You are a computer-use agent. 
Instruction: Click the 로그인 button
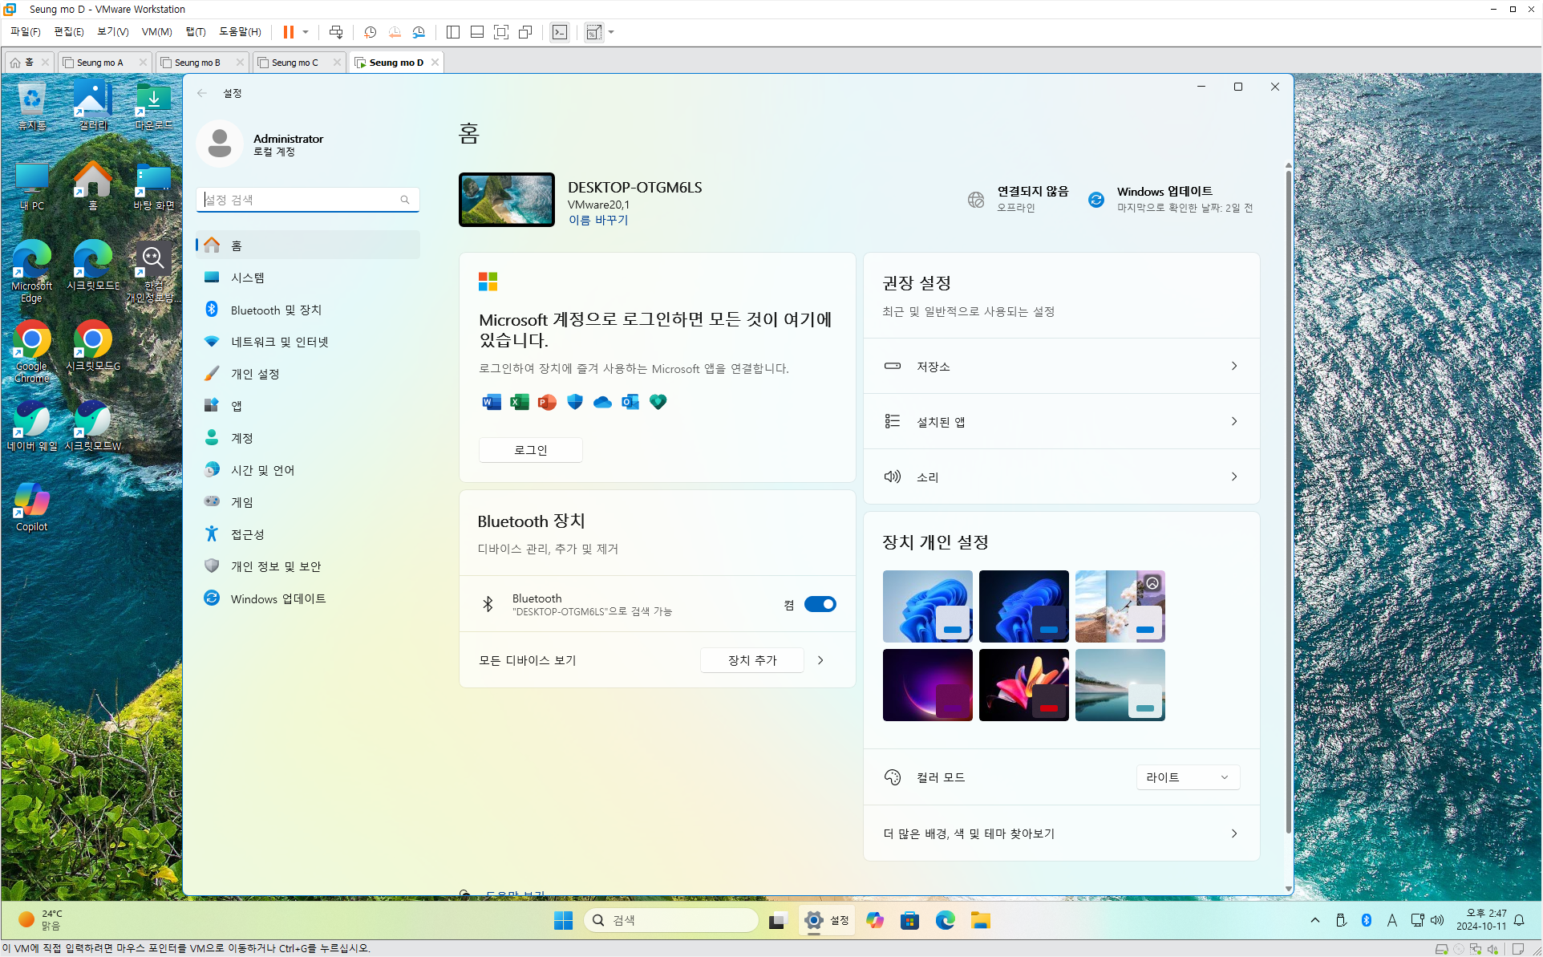tap(530, 450)
